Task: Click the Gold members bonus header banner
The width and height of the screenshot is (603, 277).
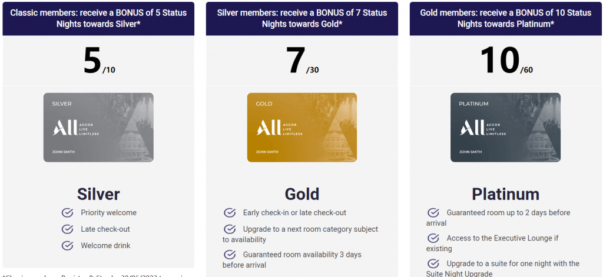Action: [x=506, y=18]
